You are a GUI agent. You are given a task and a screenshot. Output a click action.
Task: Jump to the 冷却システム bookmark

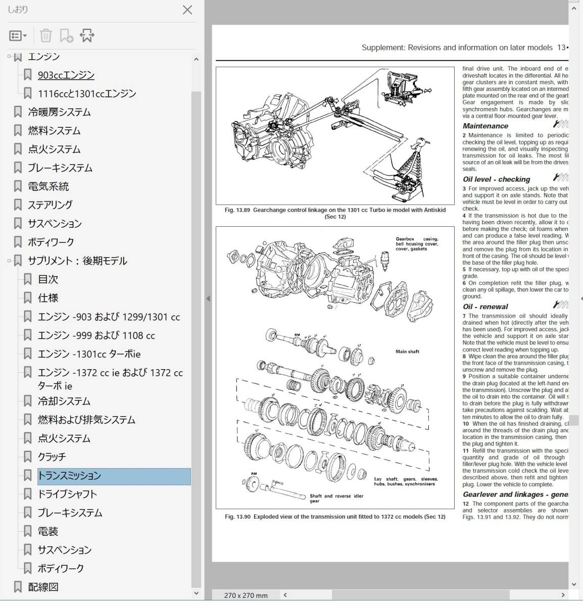[x=64, y=401]
